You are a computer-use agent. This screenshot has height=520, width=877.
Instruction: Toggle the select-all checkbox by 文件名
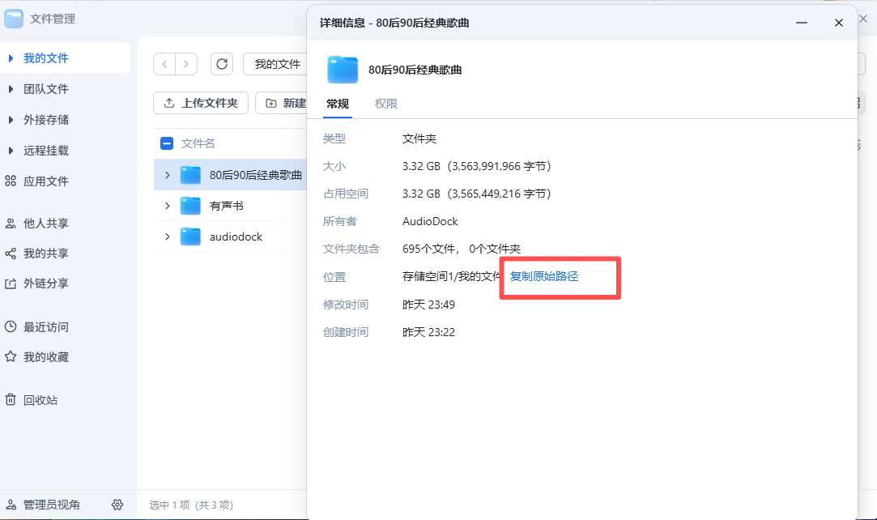click(167, 143)
